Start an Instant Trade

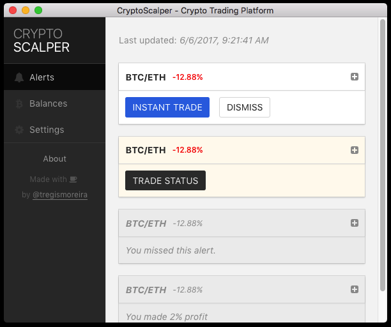167,107
